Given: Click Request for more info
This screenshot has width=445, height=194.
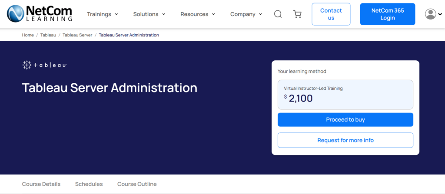Looking at the screenshot, I should pos(345,140).
